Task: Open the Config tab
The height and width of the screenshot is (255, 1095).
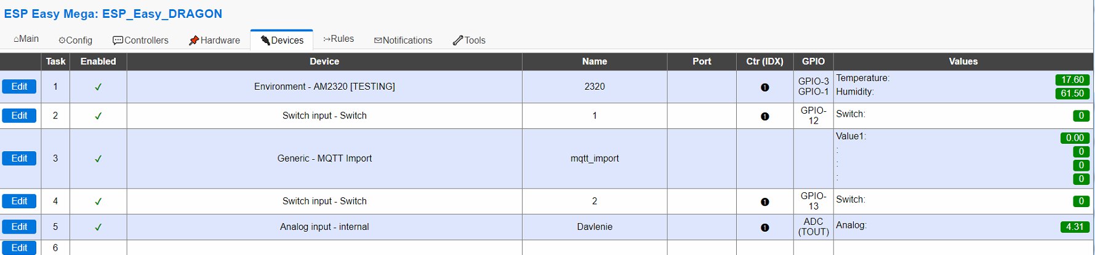Action: pos(75,40)
